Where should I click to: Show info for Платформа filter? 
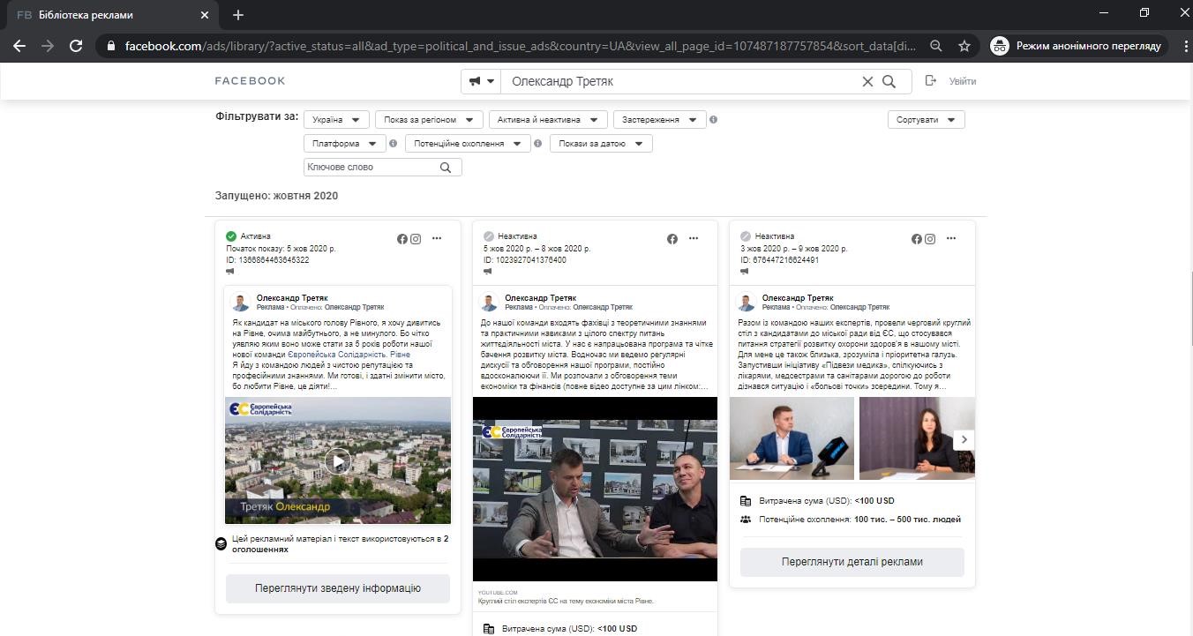click(x=393, y=144)
